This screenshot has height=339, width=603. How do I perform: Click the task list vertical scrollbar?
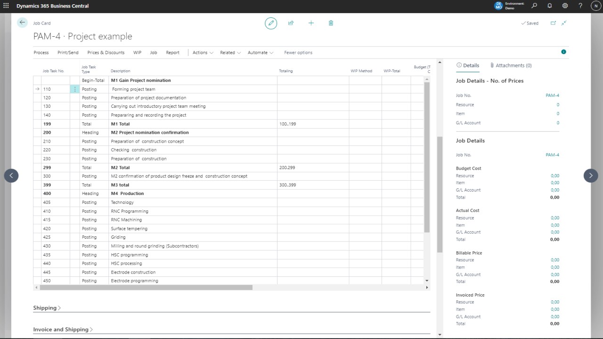point(427,158)
